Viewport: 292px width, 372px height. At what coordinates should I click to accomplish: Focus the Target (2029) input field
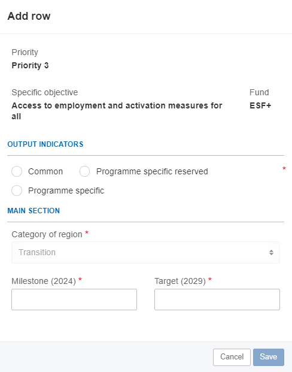[x=217, y=300]
